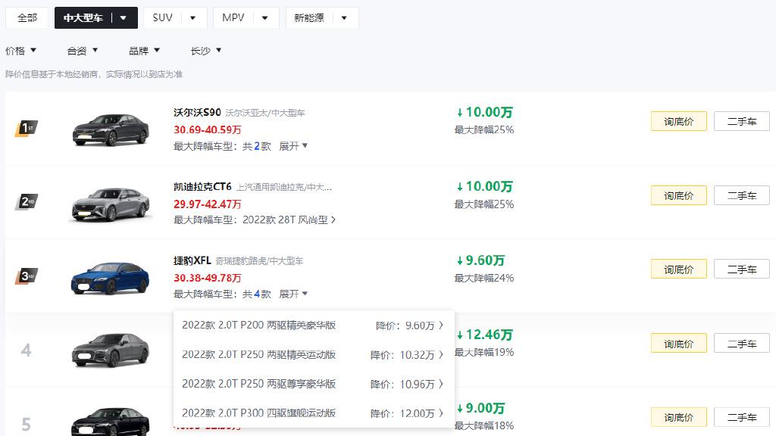Select the 中大型车 category tab
Viewport: 776px width, 436px height.
point(83,18)
